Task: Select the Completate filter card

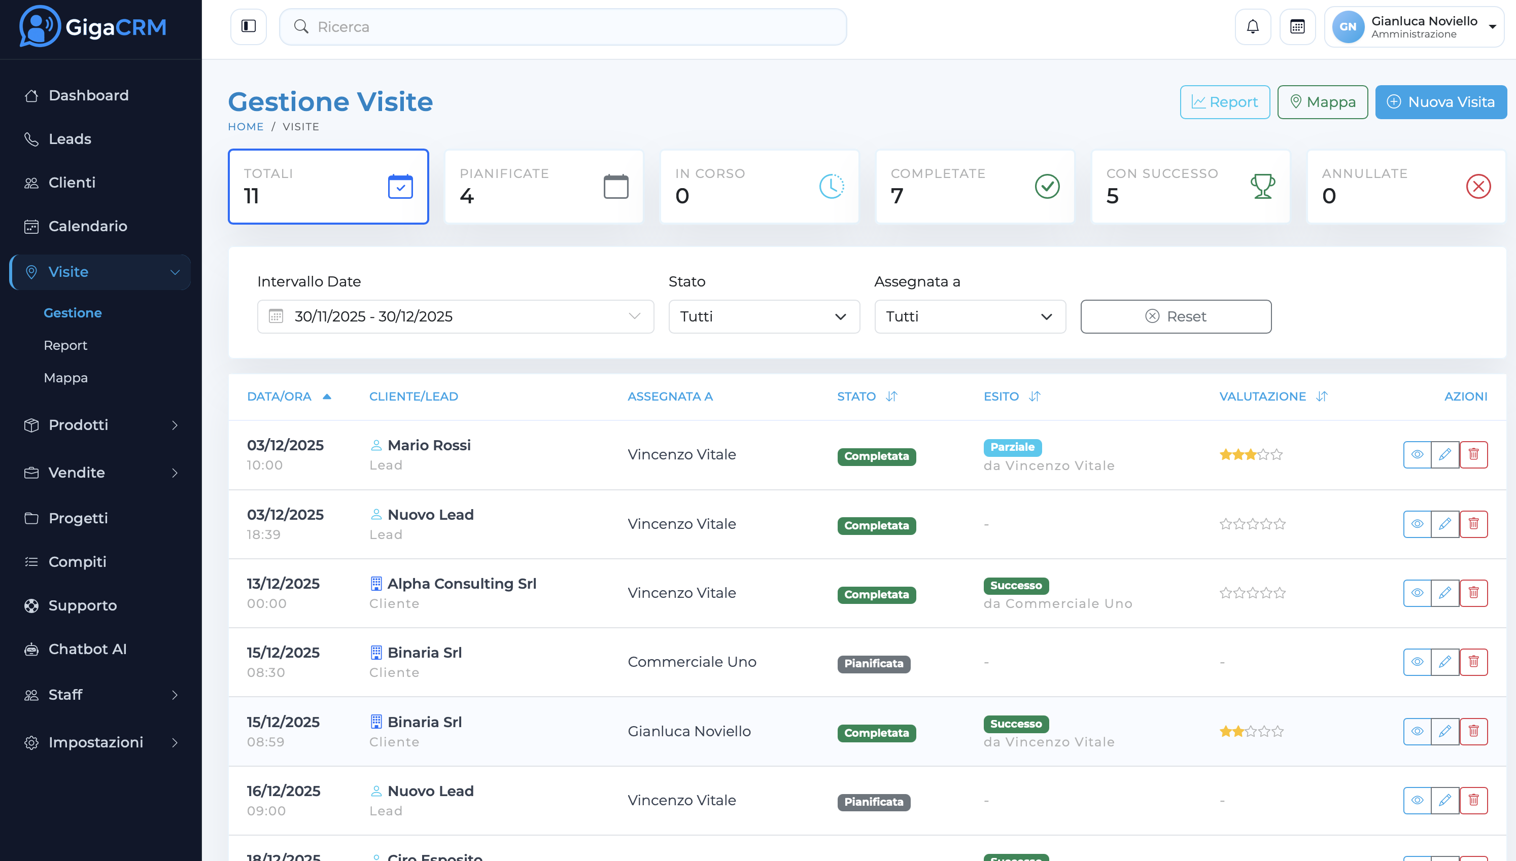Action: pyautogui.click(x=974, y=186)
